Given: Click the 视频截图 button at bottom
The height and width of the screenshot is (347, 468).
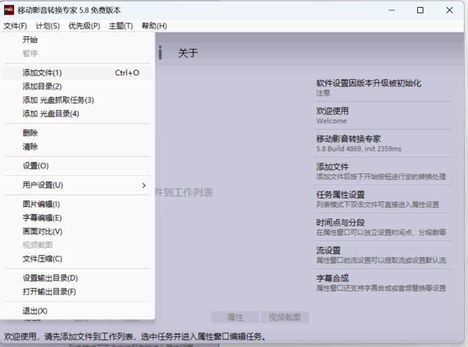Looking at the screenshot, I should click(x=284, y=317).
